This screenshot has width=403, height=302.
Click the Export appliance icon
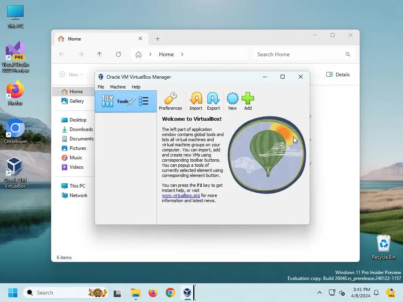click(213, 101)
